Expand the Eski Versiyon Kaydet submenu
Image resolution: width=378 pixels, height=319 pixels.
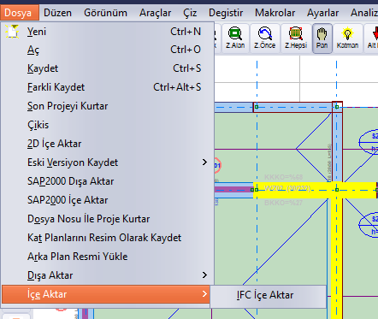point(108,162)
